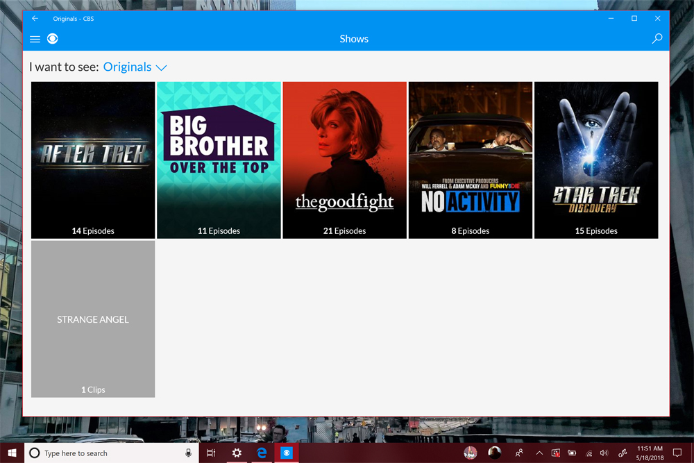
Task: Click the 'Originals - CBS' window title
Action: coord(73,19)
